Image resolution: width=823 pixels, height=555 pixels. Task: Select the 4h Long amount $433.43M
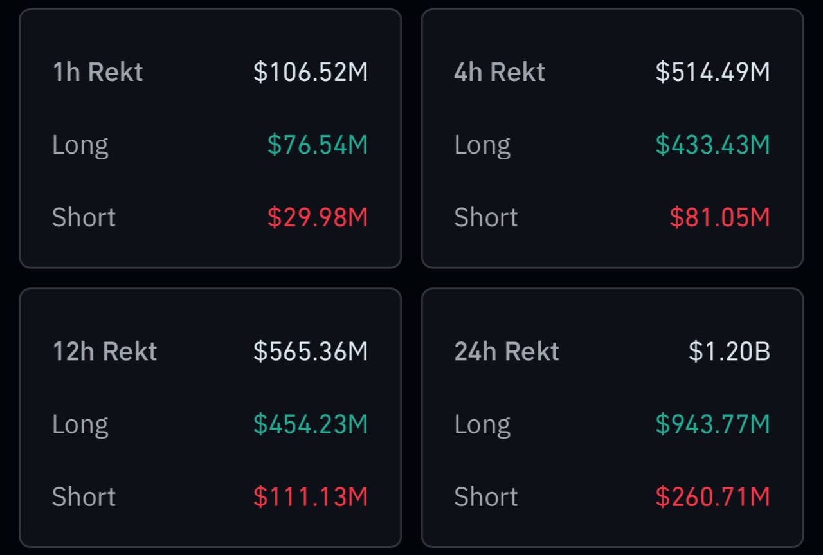click(x=712, y=145)
